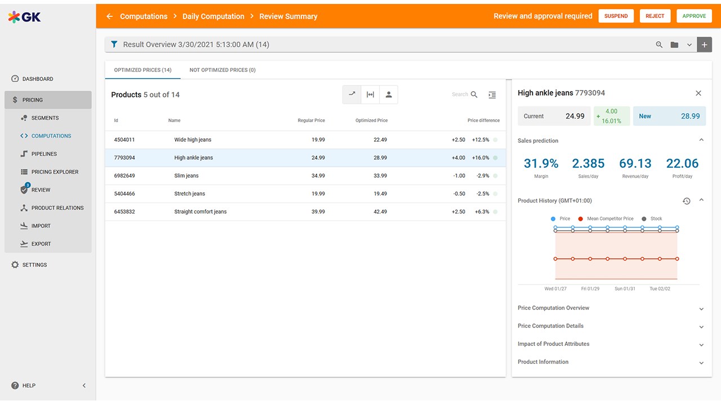Screen dimensions: 721x405
Task: Sort by the Regular Price column header
Action: 311,120
